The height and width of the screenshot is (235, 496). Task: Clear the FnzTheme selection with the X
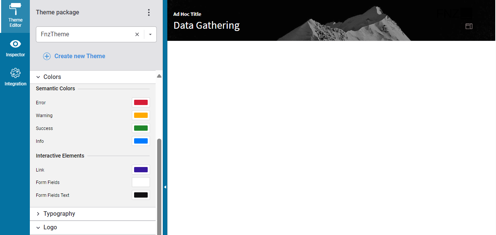click(x=137, y=34)
